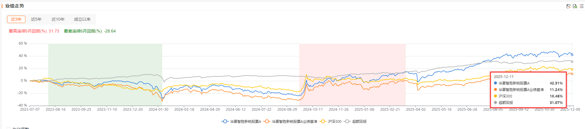Click the blue 华夏智胜新锐股票A legend marker
Image resolution: width=585 pixels, height=129 pixels.
tap(225, 121)
